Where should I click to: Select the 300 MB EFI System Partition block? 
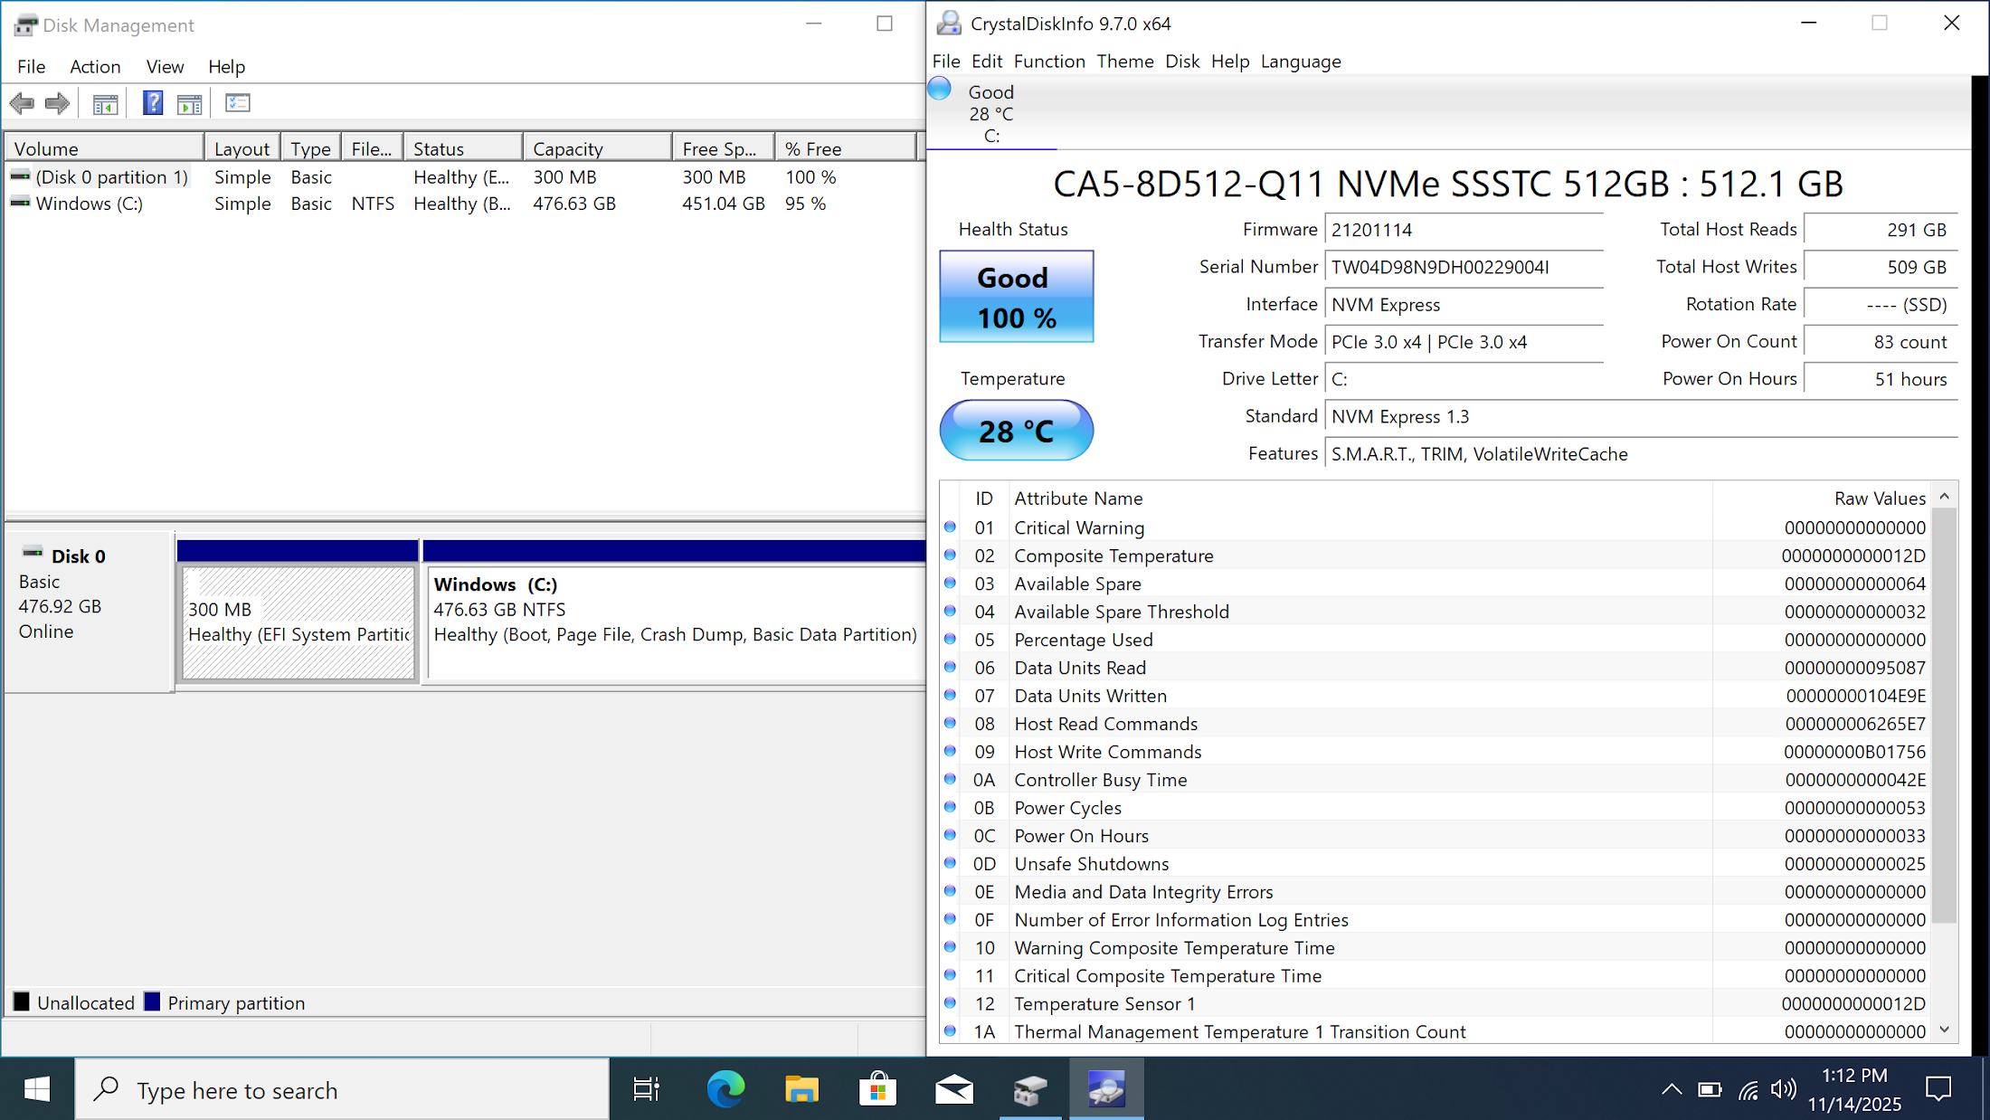[x=298, y=622]
